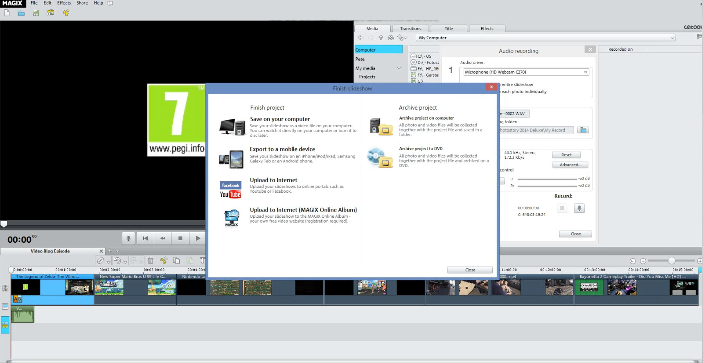
Task: Search files with binoculars icon
Action: [x=391, y=38]
